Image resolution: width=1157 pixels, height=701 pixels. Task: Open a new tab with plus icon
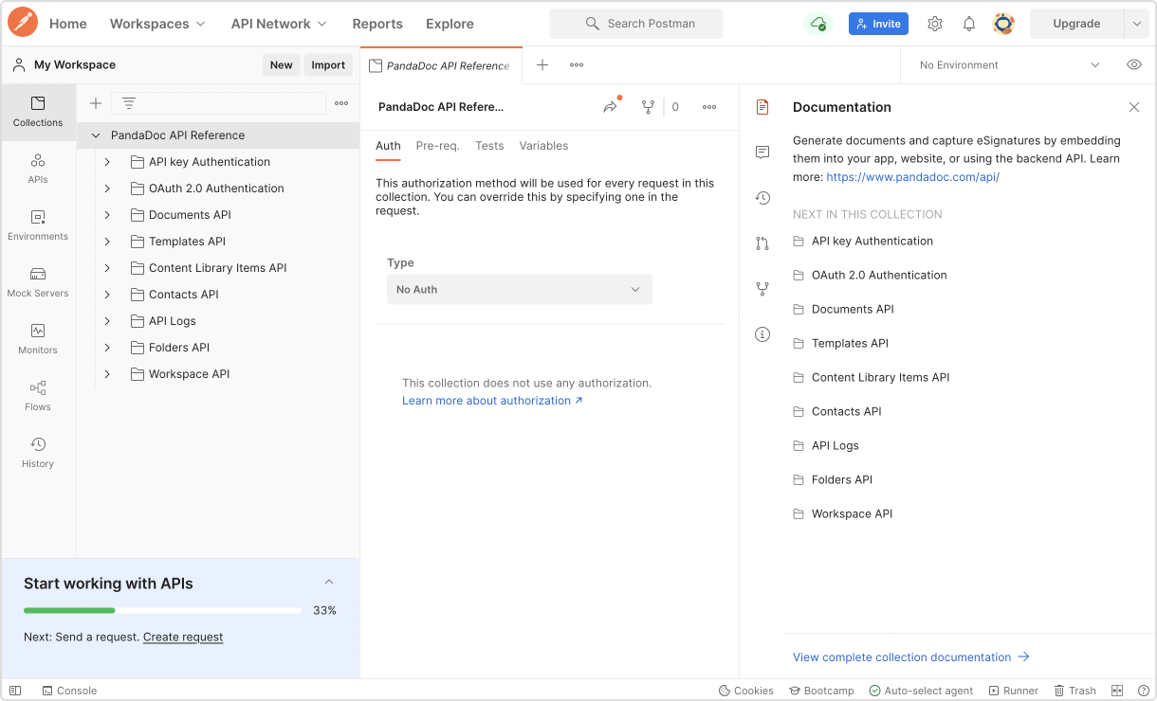point(542,65)
